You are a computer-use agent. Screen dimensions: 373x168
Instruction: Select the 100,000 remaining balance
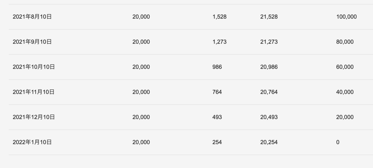tap(346, 17)
